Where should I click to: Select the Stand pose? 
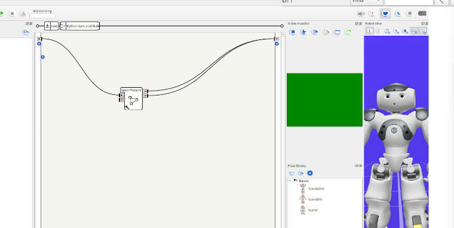[x=312, y=210]
